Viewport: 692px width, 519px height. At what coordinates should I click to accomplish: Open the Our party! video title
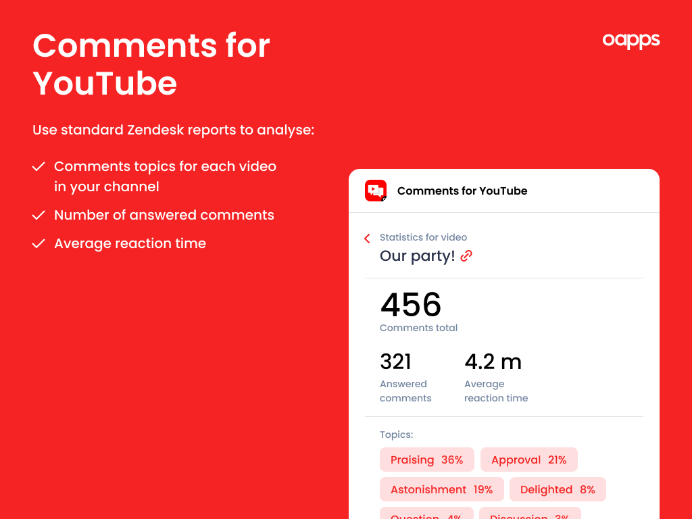pyautogui.click(x=417, y=256)
